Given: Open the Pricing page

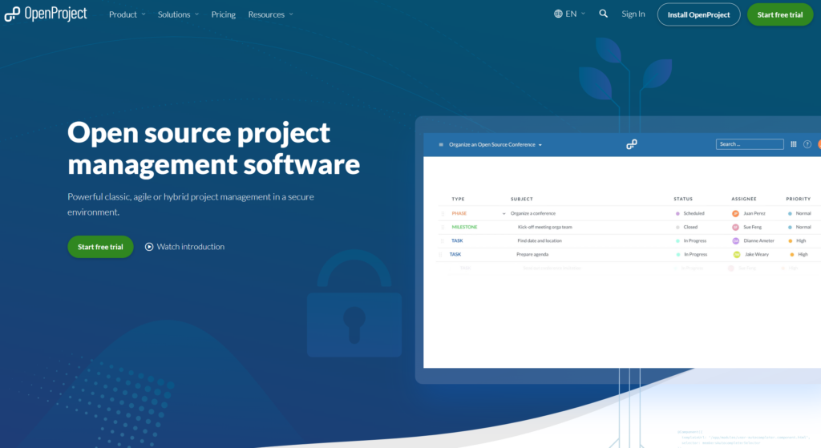Looking at the screenshot, I should (224, 14).
